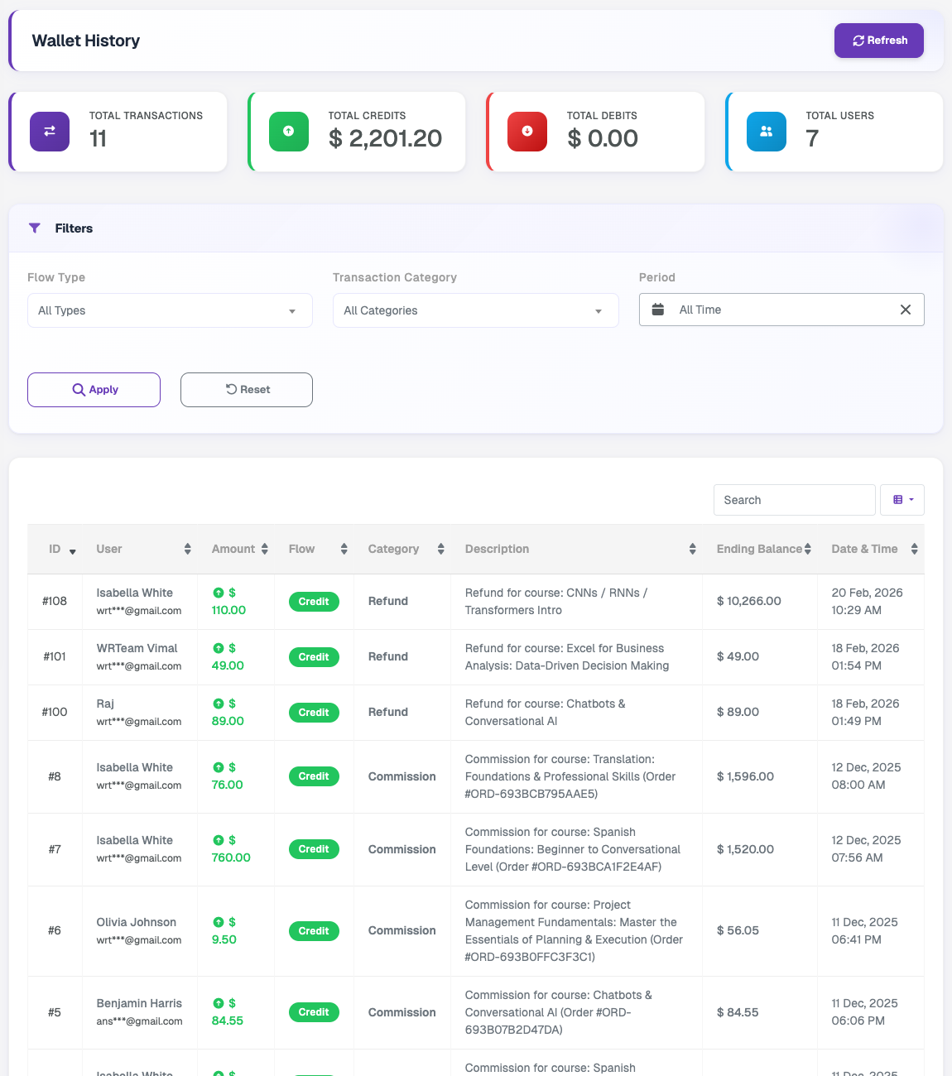Click the Credit badge in row #100

[x=314, y=713]
